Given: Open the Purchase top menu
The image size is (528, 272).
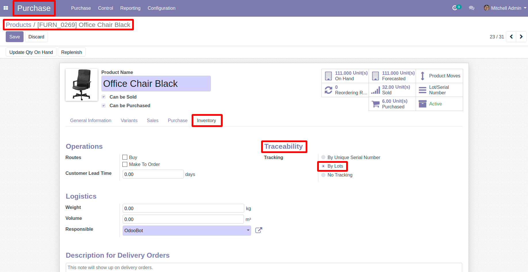Looking at the screenshot, I should click(x=81, y=8).
